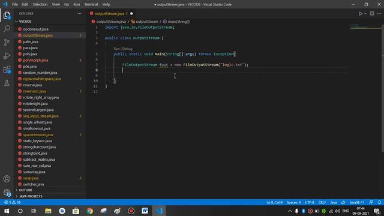
Task: Open editor More Actions ellipsis
Action: click(x=379, y=14)
